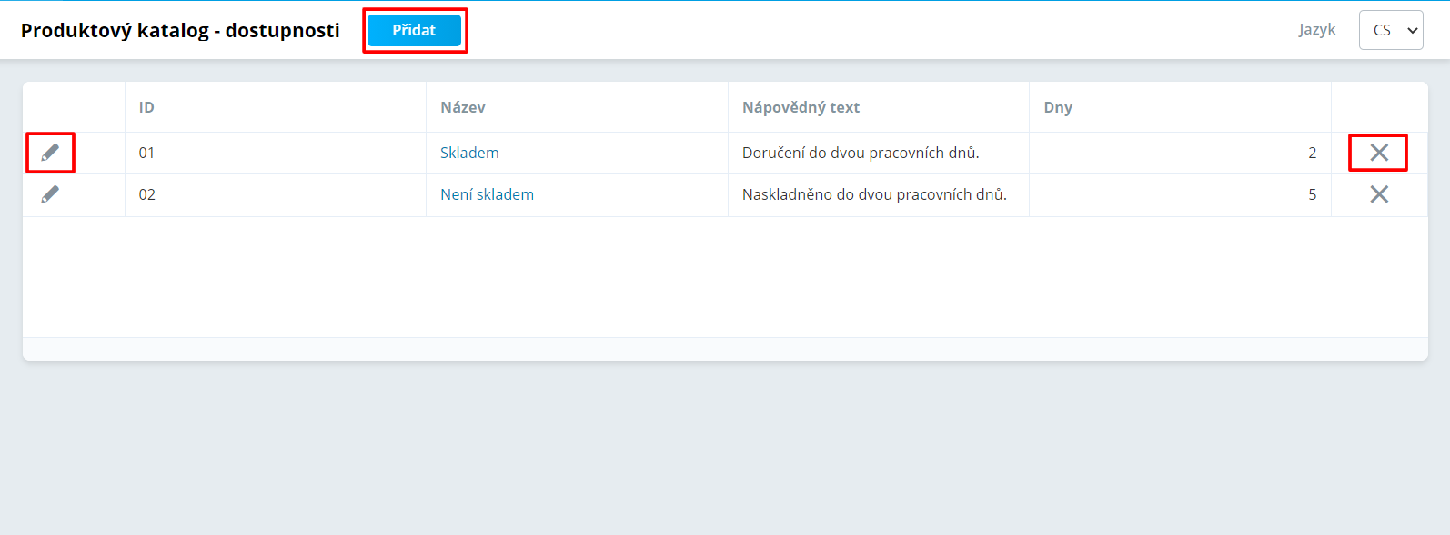
Task: Edit the Není skladem row pencil icon
Action: point(50,194)
